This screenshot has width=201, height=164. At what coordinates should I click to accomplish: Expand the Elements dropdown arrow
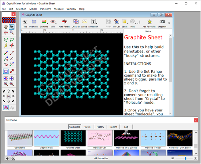pyautogui.click(x=47, y=24)
